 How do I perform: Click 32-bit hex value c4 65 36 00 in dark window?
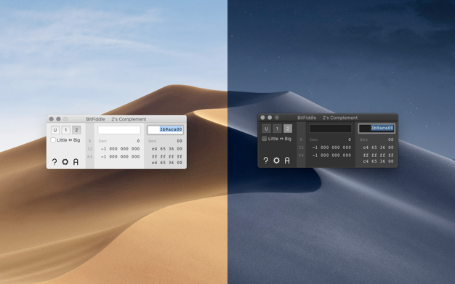(x=378, y=147)
